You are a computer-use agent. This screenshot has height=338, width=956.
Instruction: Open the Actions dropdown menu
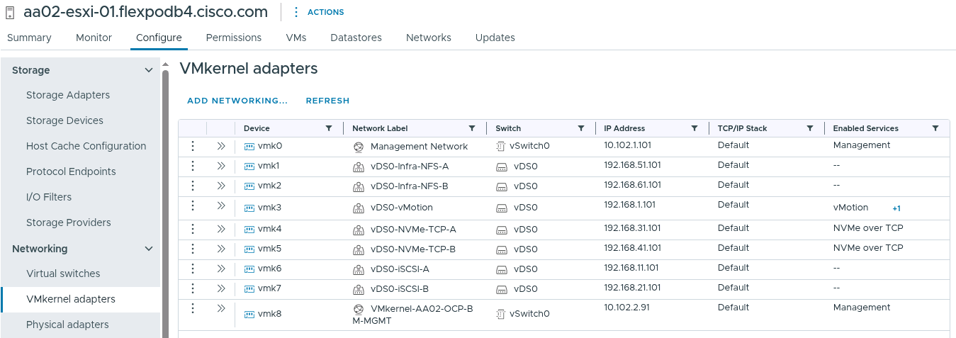pyautogui.click(x=318, y=12)
